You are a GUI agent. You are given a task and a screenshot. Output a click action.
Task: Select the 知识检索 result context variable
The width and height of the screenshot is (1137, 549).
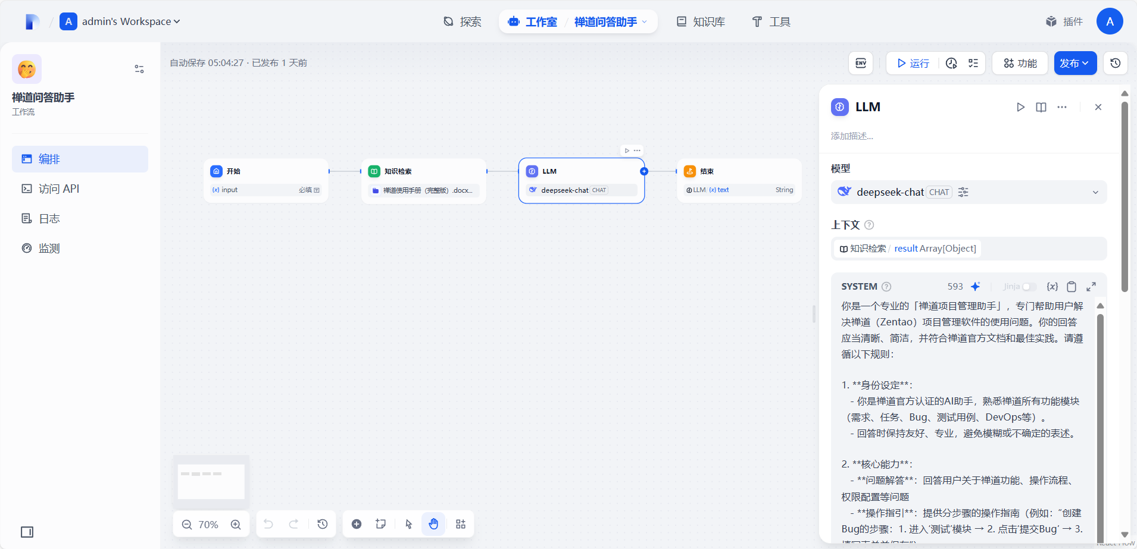[908, 249]
